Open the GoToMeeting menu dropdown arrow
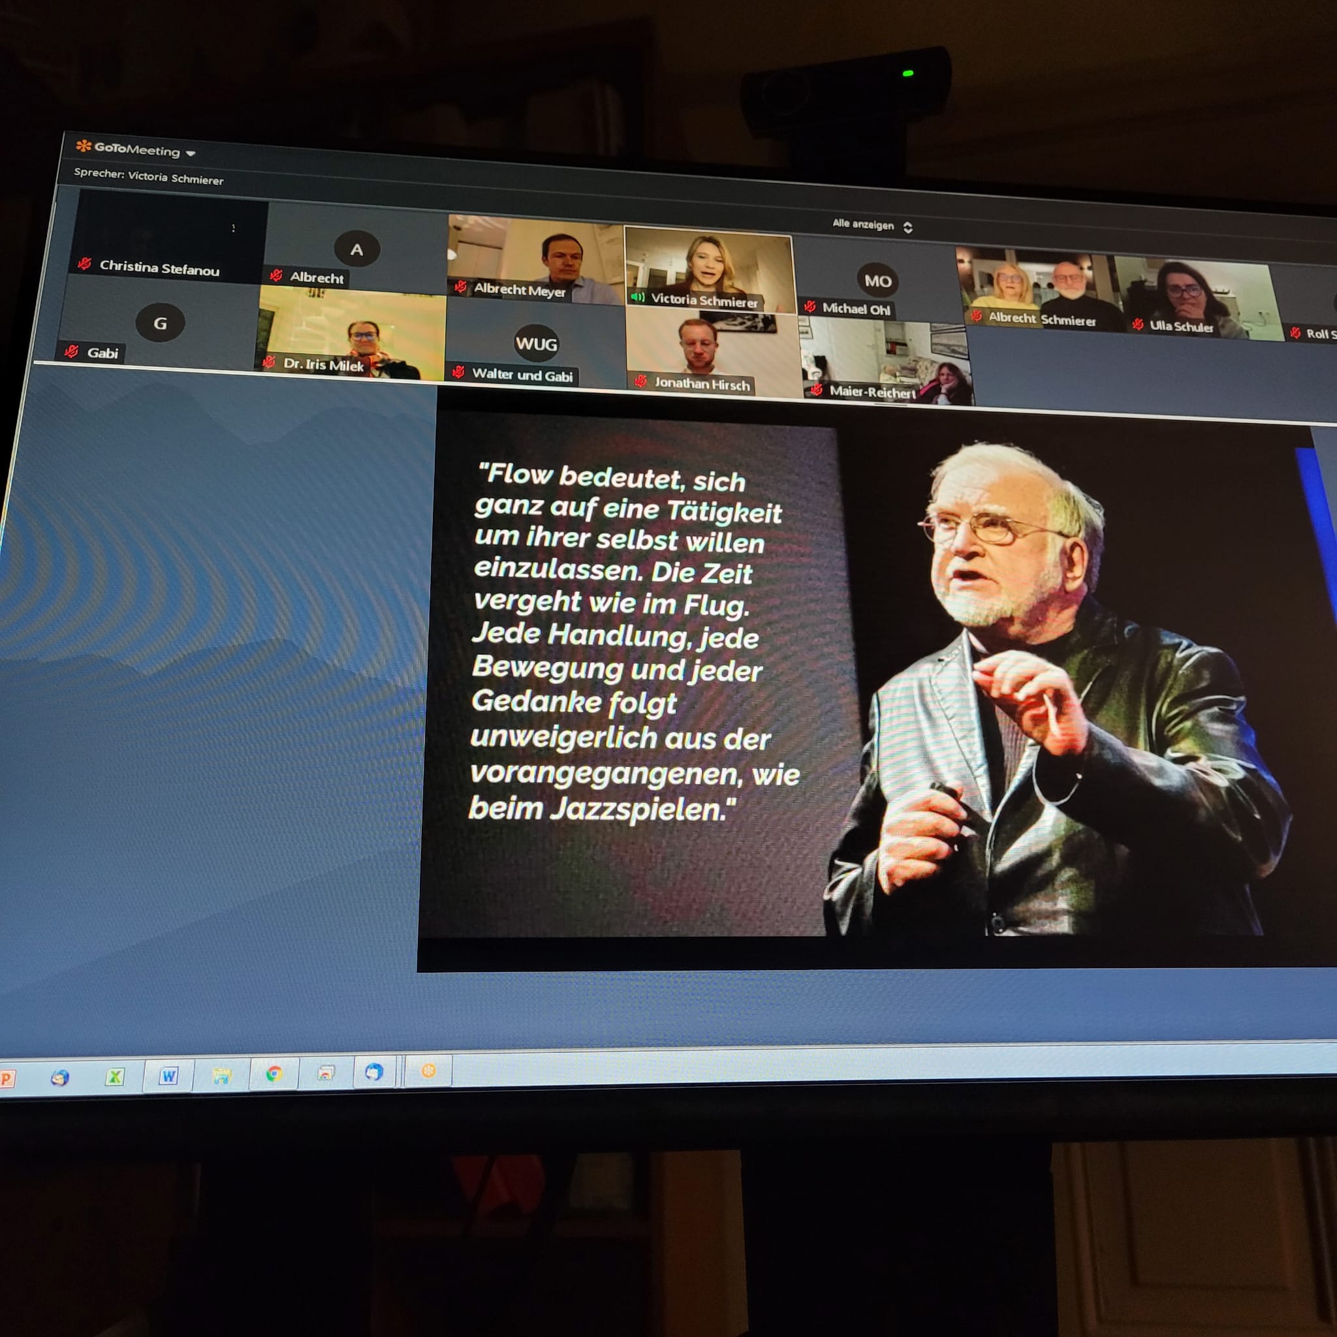The image size is (1337, 1337). (191, 153)
